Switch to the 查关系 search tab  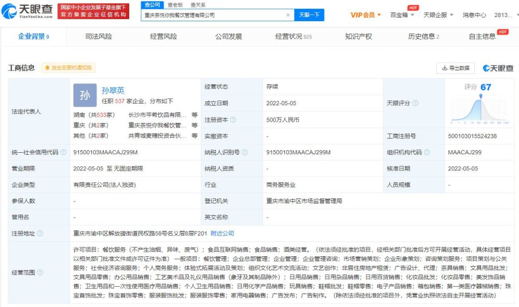point(198,5)
